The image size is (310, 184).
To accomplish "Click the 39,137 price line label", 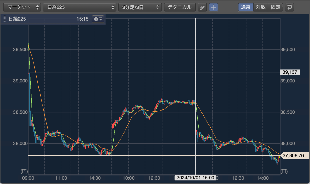I will point(290,72).
